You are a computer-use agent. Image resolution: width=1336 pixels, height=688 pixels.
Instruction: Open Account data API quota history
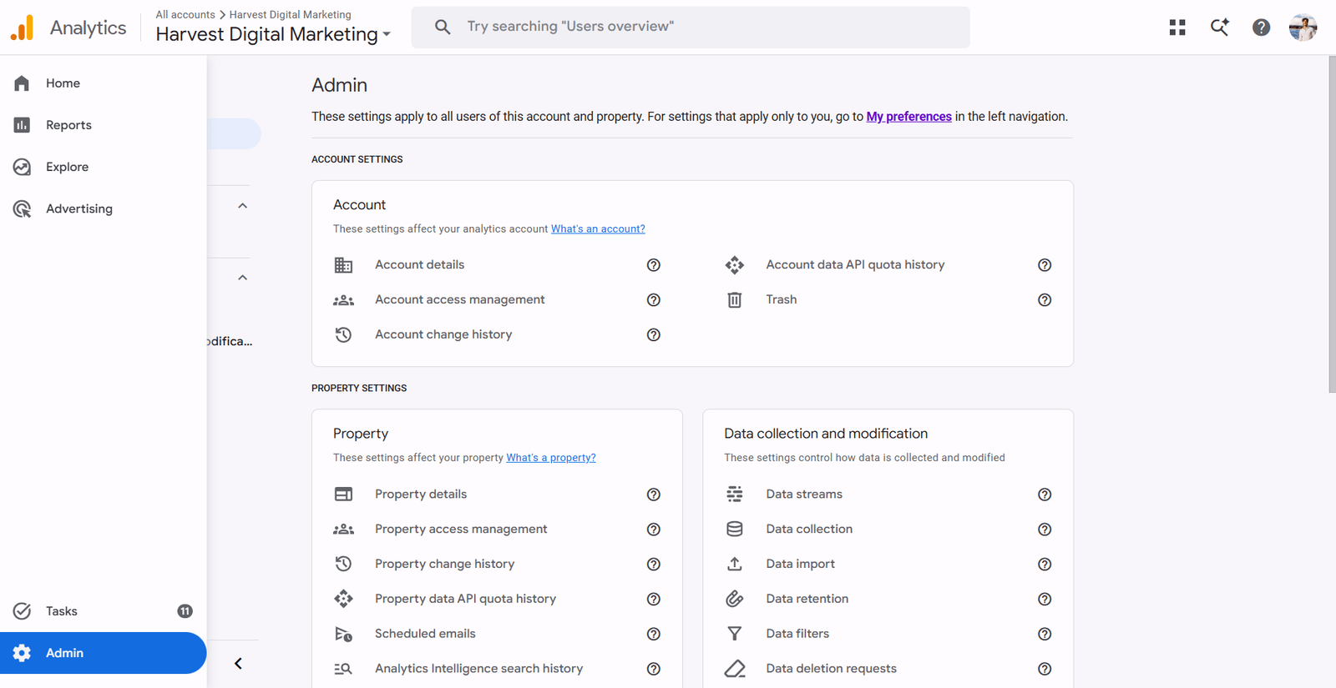point(856,264)
